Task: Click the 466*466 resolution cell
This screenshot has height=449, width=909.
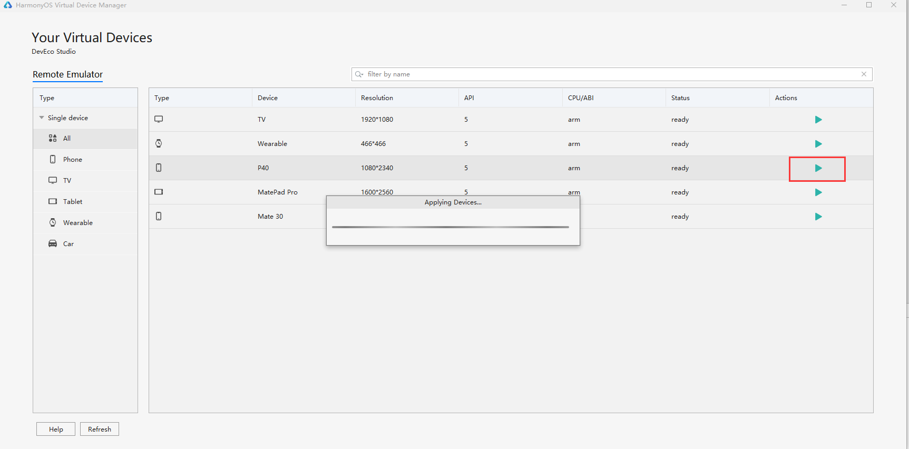Action: click(373, 144)
